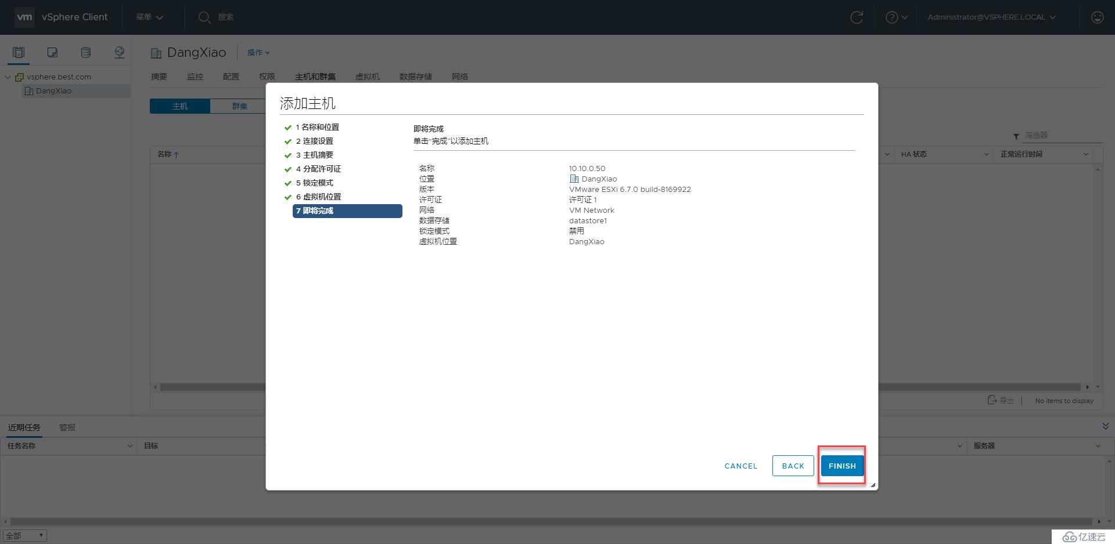Switch to the 警报 tab

tap(67, 427)
